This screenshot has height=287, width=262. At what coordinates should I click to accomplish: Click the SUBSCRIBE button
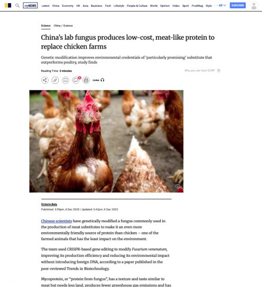[x=237, y=6]
